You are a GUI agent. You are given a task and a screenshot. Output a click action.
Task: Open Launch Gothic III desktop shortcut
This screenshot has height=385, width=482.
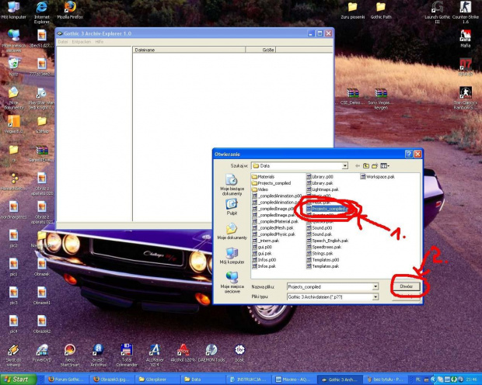(x=437, y=12)
